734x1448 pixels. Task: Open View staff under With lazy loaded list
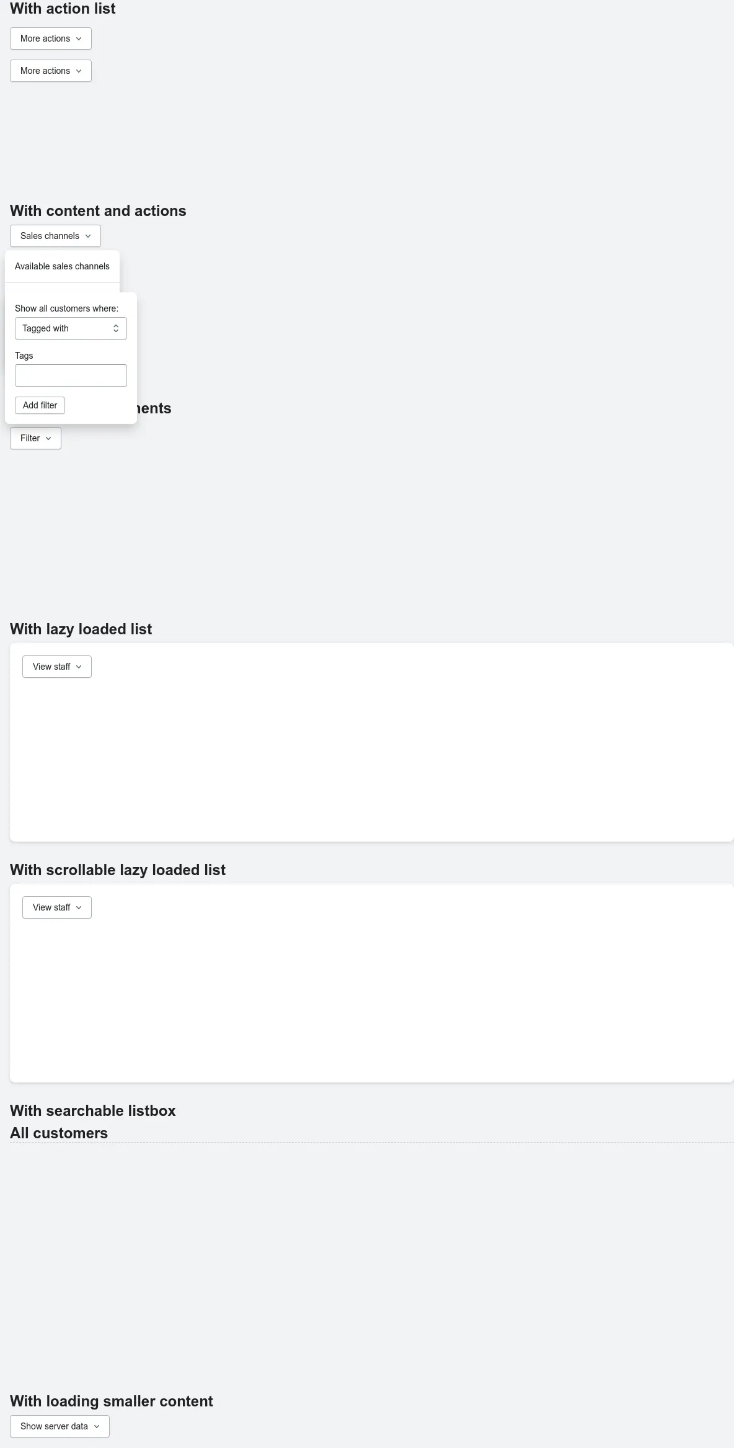(57, 667)
